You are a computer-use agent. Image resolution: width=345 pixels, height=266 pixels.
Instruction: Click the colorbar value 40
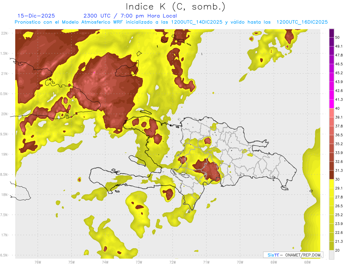338,108
